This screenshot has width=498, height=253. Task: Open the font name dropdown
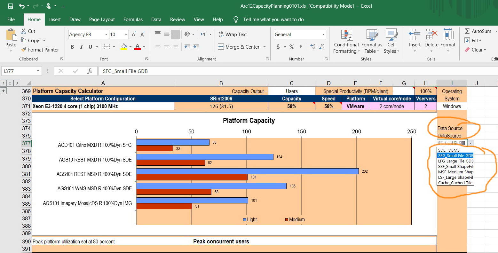pos(106,34)
